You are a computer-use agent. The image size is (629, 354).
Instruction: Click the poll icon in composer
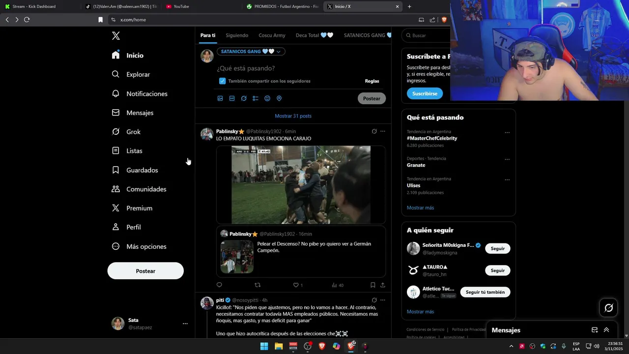(x=256, y=98)
